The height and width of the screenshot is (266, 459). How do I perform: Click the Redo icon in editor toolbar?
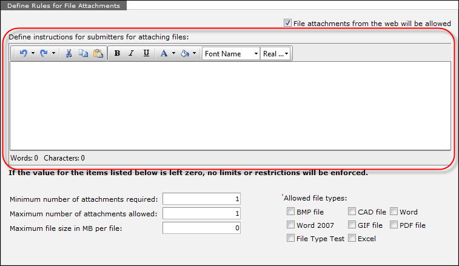43,53
